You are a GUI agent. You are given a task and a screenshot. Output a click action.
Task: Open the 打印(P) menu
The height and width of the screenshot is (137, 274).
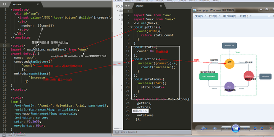(213, 16)
